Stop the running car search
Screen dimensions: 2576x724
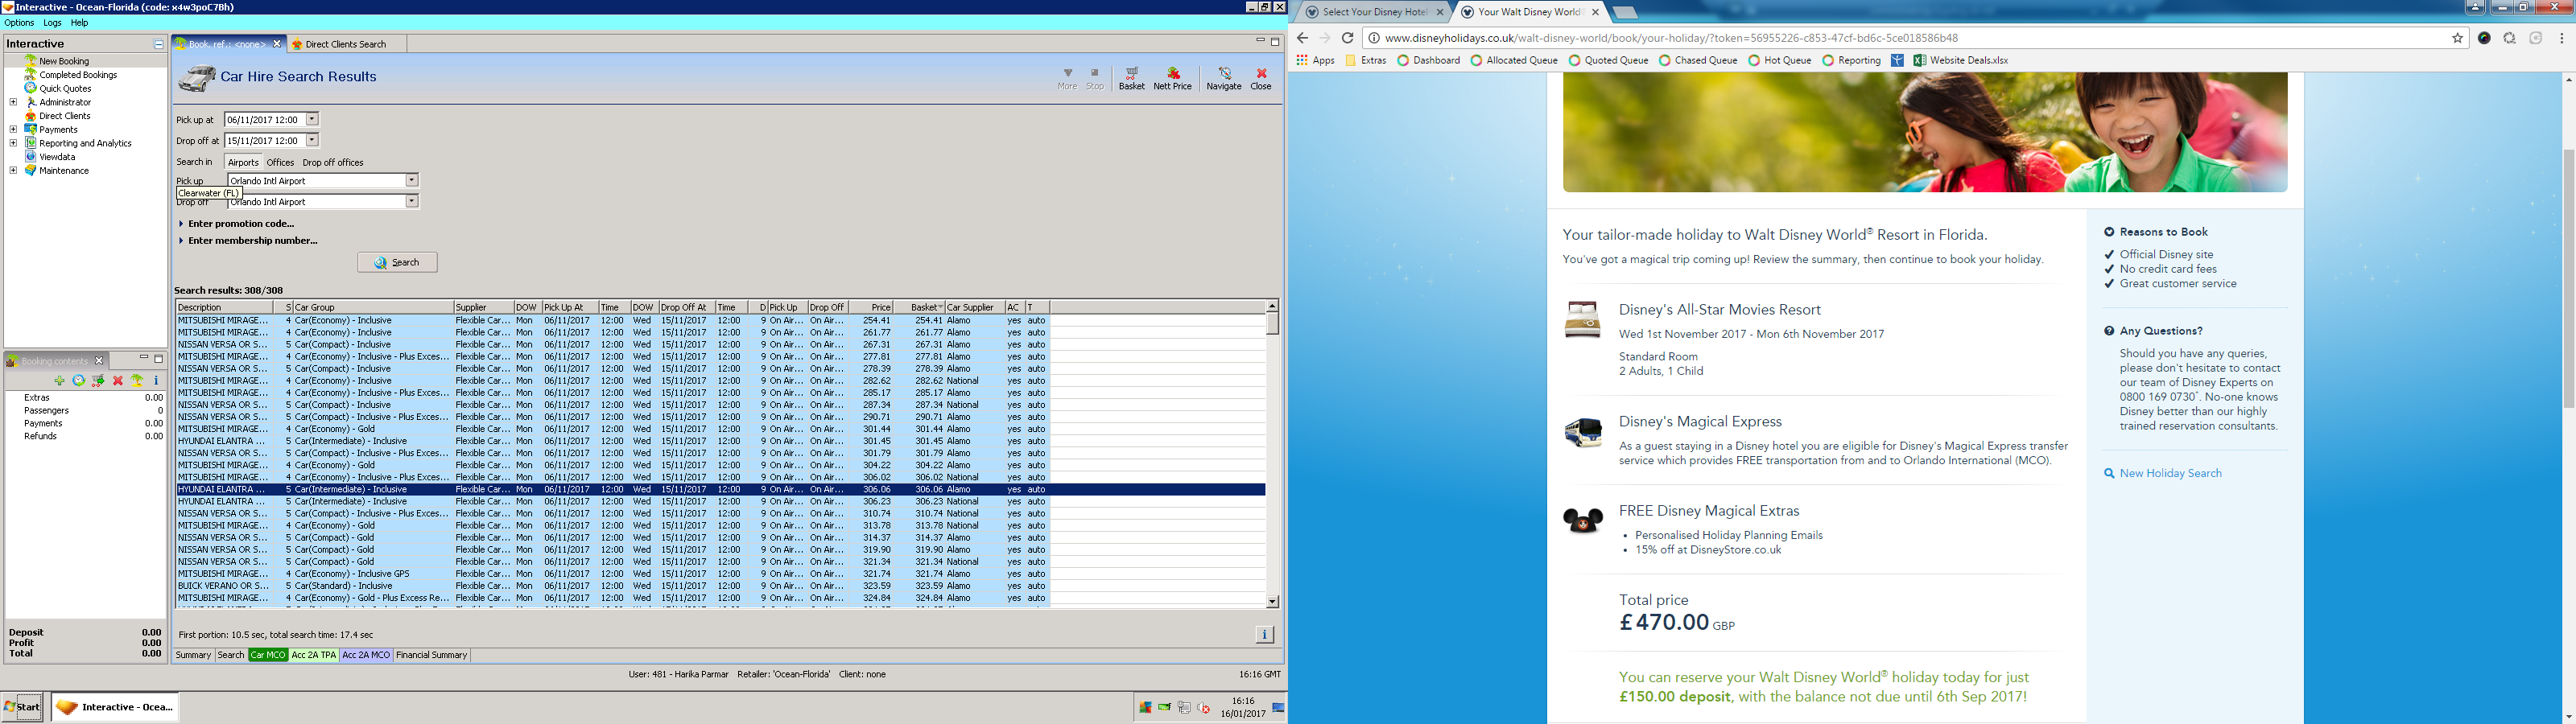1095,79
